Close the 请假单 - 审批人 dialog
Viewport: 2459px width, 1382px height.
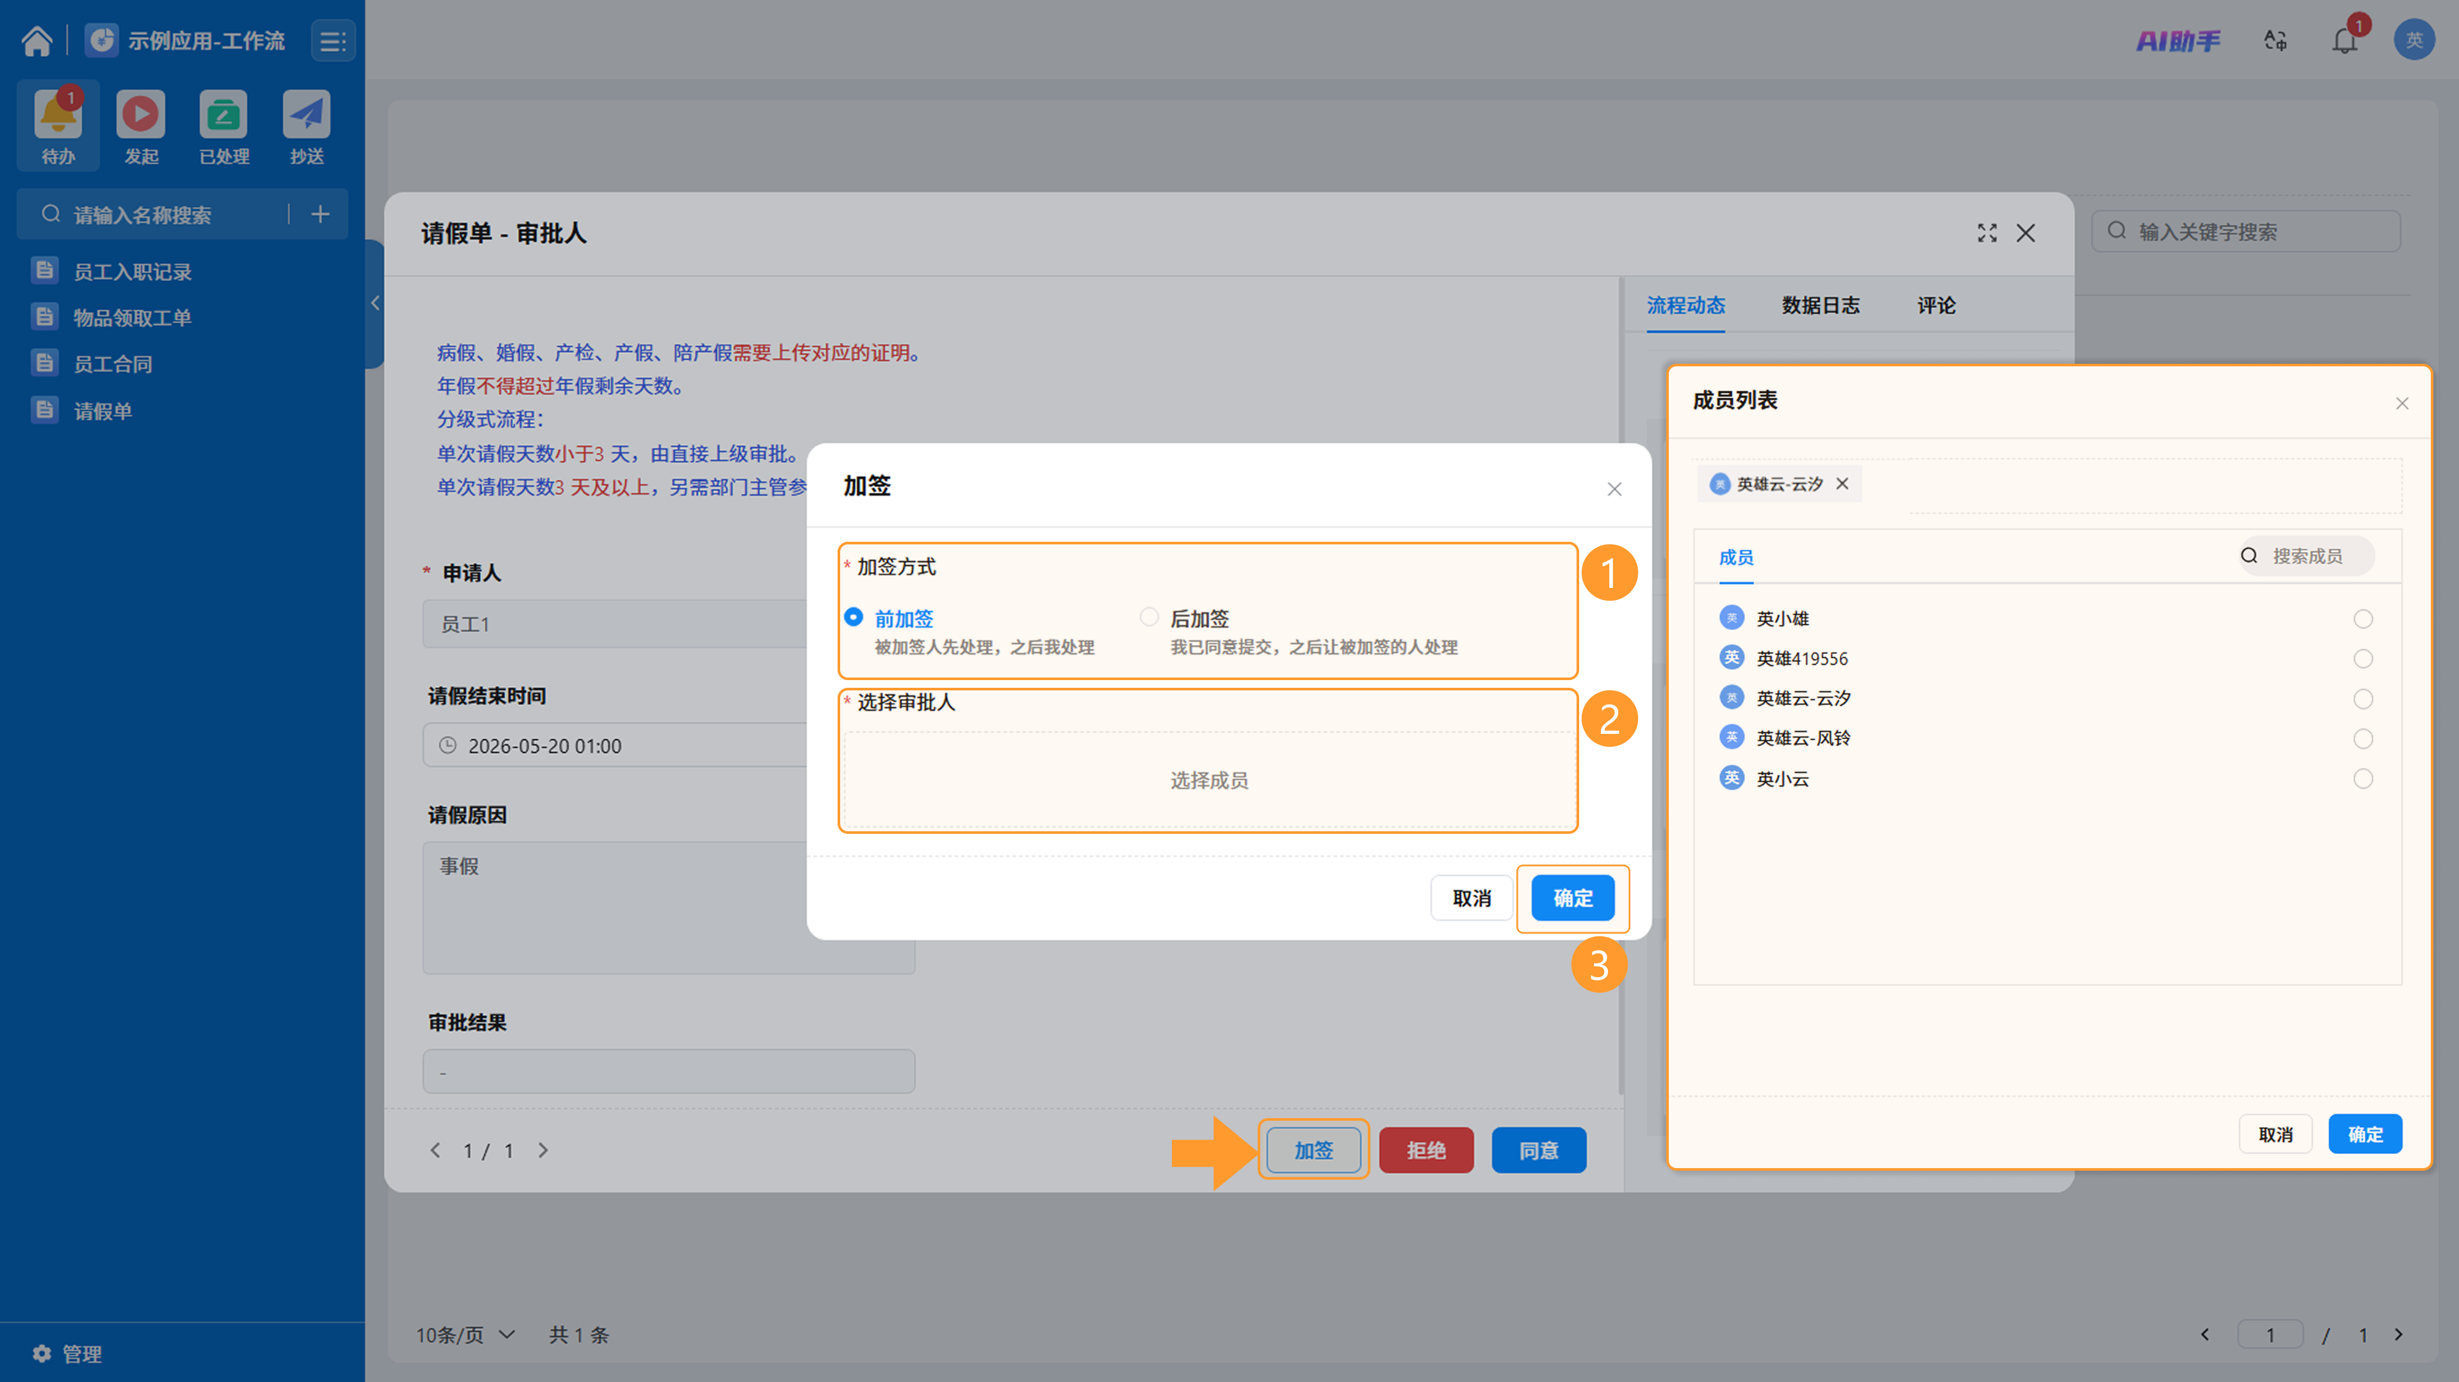(x=2025, y=233)
